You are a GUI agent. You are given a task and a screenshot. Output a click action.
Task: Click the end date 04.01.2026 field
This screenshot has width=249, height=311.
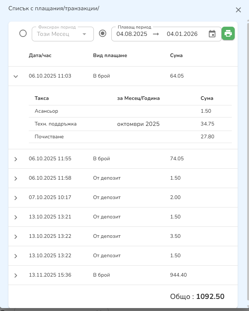[182, 34]
